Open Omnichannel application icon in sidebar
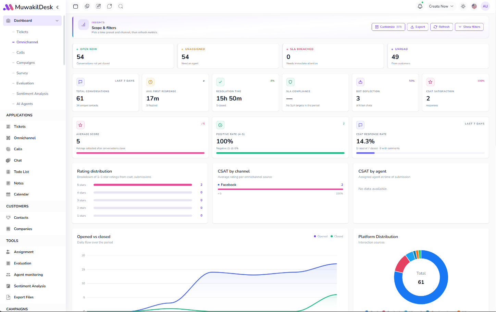Screen dimensions: 496x312 [8, 138]
